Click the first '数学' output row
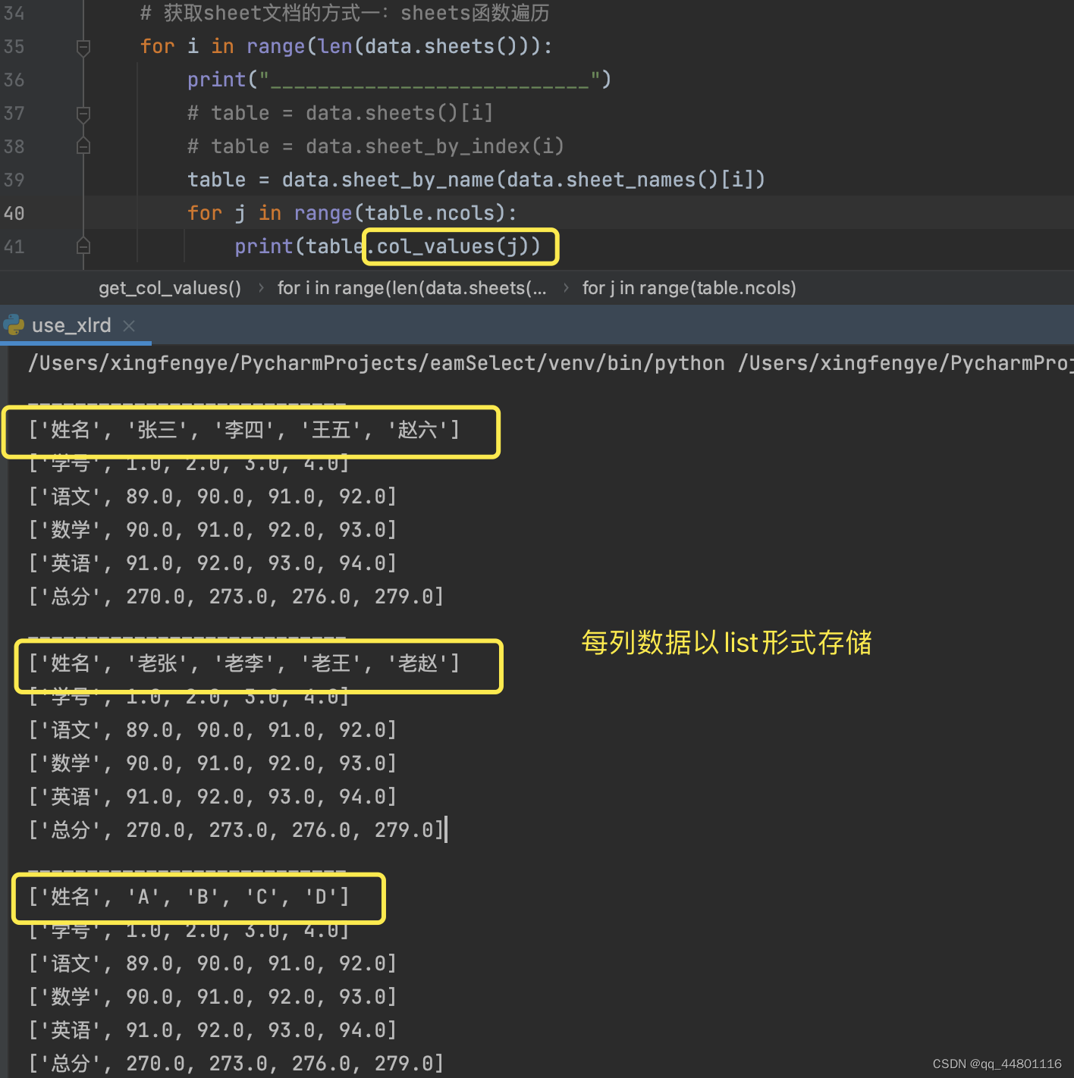1074x1078 pixels. point(212,530)
